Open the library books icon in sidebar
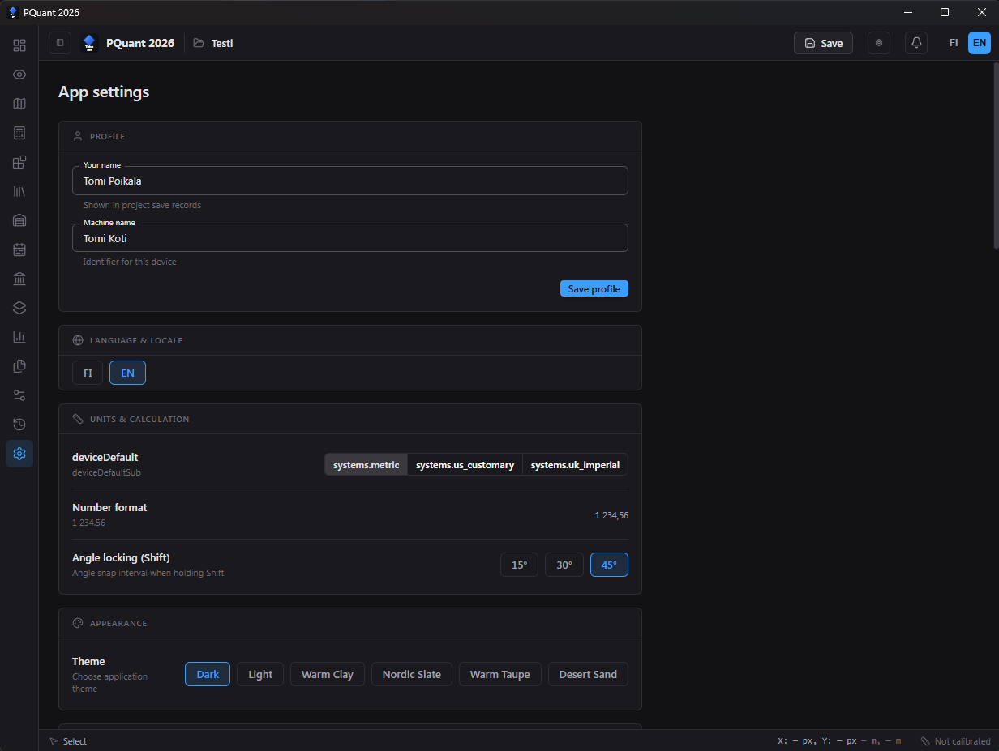This screenshot has width=999, height=751. [x=19, y=191]
